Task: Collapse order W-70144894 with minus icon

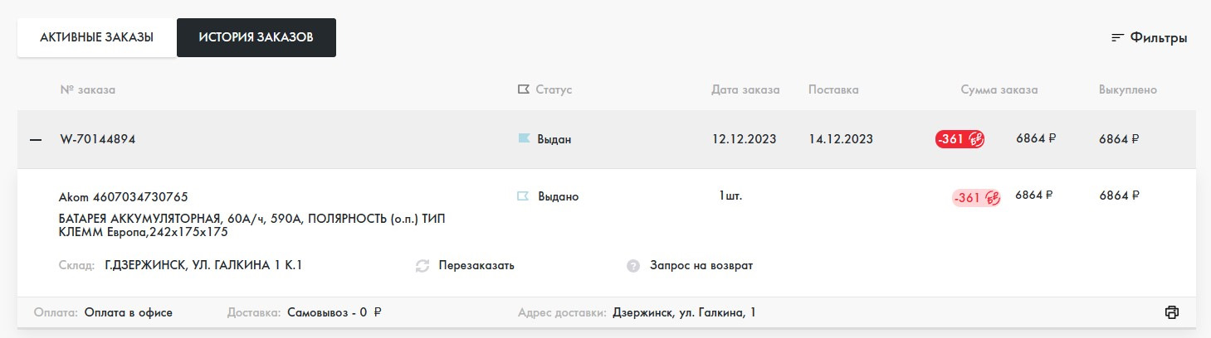Action: 36,140
